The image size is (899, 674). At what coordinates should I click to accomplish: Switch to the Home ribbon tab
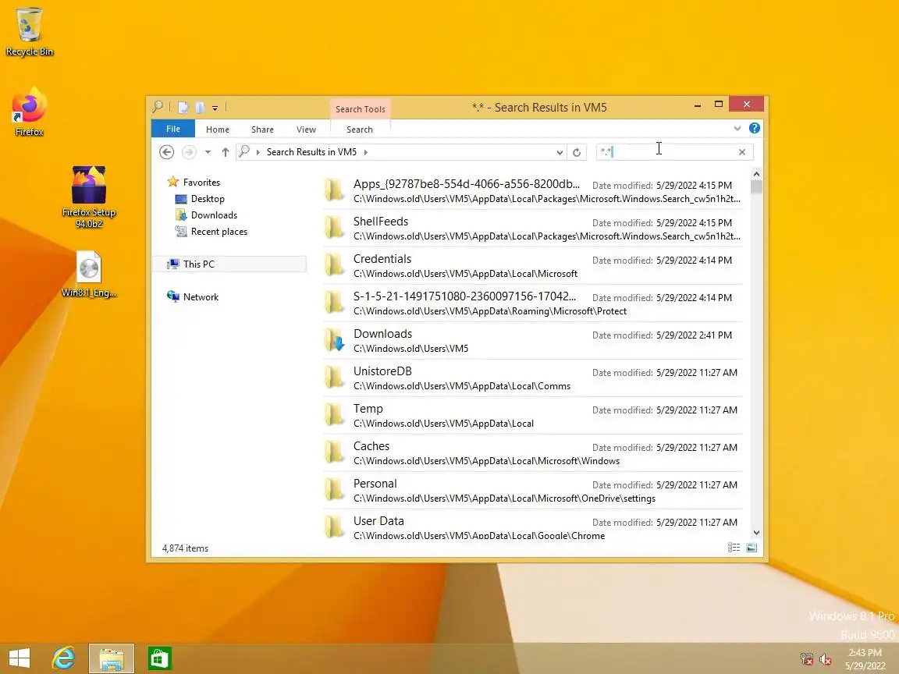pos(217,129)
